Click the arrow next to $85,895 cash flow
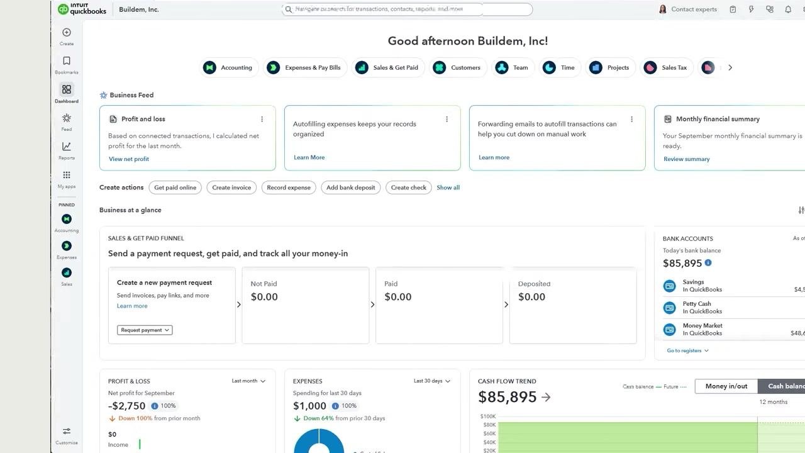 point(546,397)
